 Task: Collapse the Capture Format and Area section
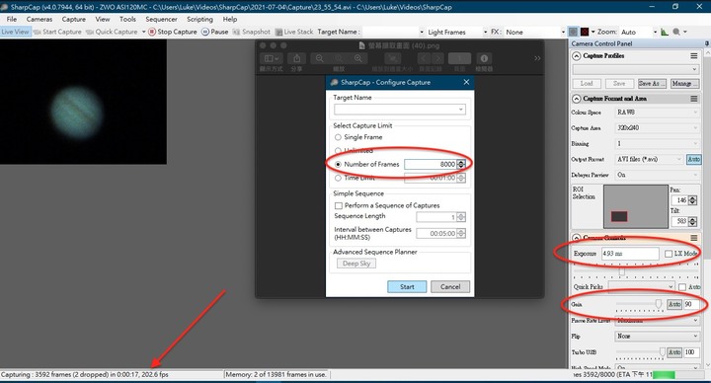point(577,99)
